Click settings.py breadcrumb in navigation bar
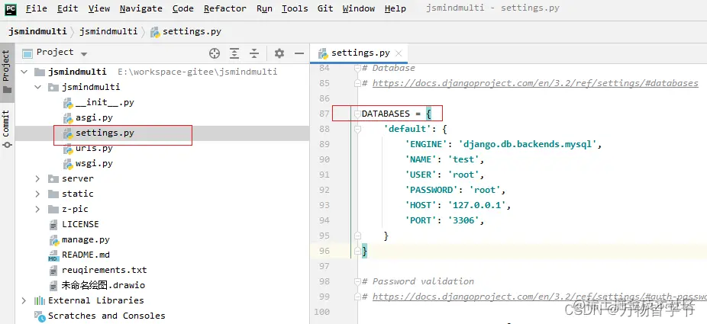This screenshot has width=707, height=324. pos(186,31)
